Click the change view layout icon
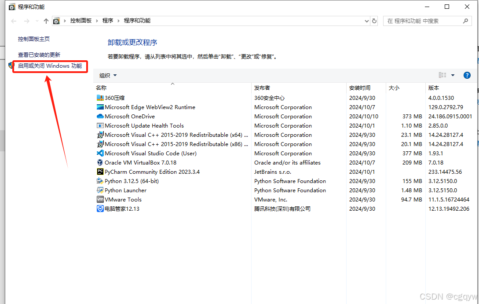479x304 pixels. 442,75
